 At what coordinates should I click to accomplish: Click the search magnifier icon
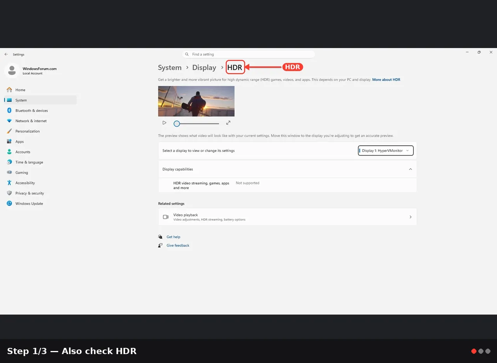click(x=187, y=54)
